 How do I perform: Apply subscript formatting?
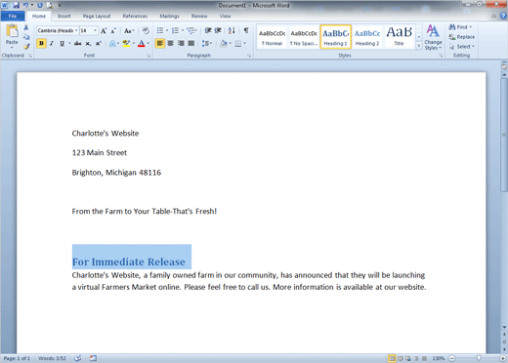(x=88, y=43)
